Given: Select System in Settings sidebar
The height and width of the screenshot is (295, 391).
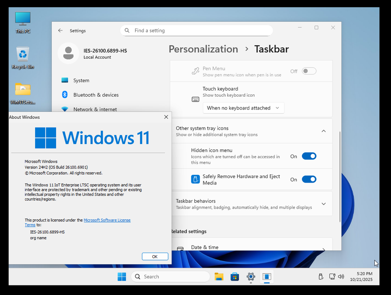Looking at the screenshot, I should point(81,80).
